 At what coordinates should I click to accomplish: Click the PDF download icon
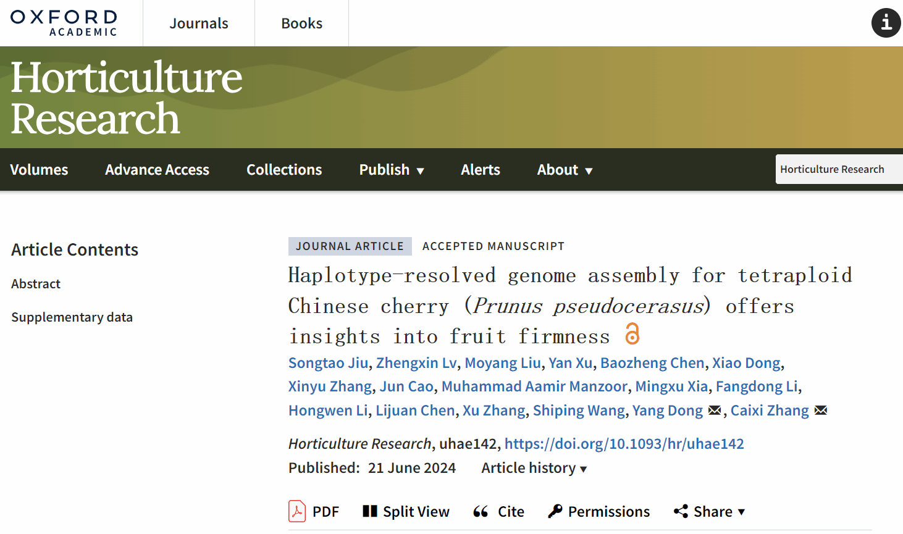click(297, 511)
